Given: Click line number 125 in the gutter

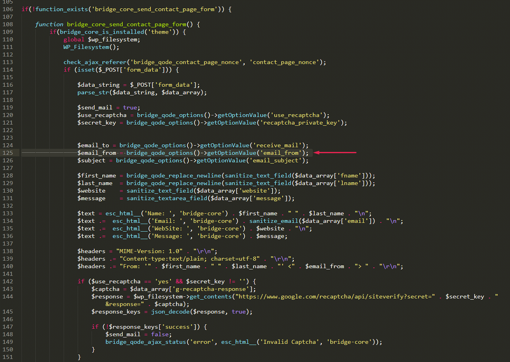Looking at the screenshot, I should pyautogui.click(x=7, y=153).
